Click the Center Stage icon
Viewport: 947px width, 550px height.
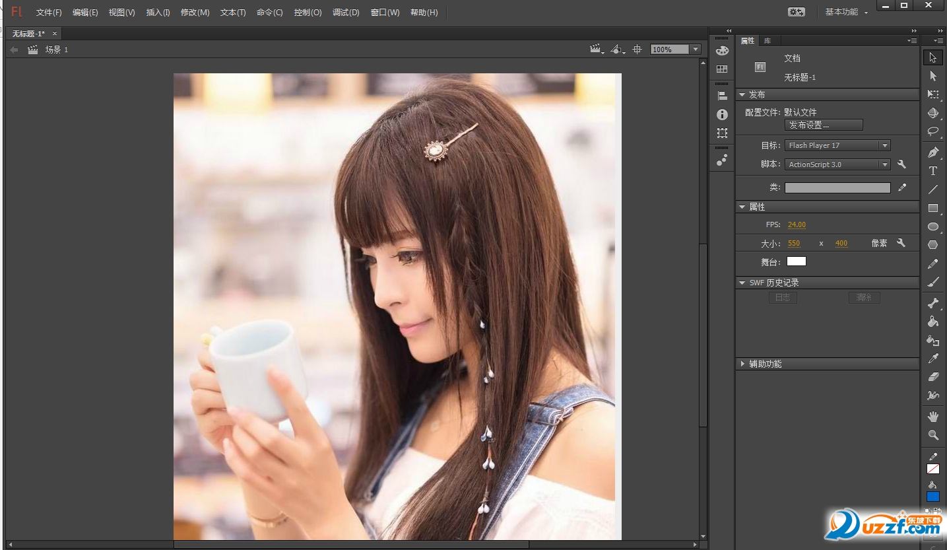point(637,50)
